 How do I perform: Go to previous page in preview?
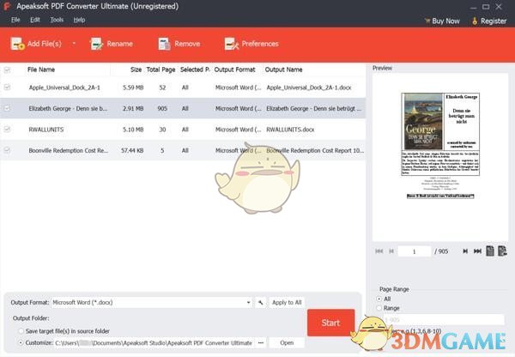point(391,251)
